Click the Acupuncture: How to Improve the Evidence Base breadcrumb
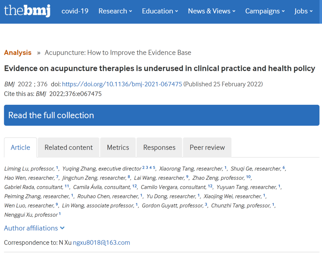 118,53
